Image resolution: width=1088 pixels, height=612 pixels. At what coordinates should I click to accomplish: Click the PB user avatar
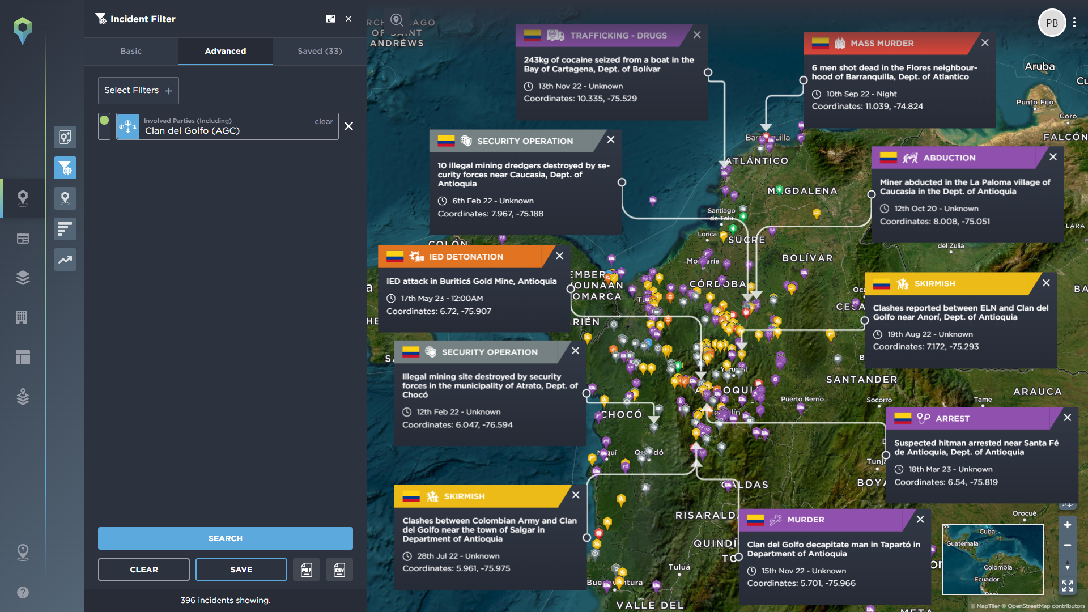(1052, 23)
